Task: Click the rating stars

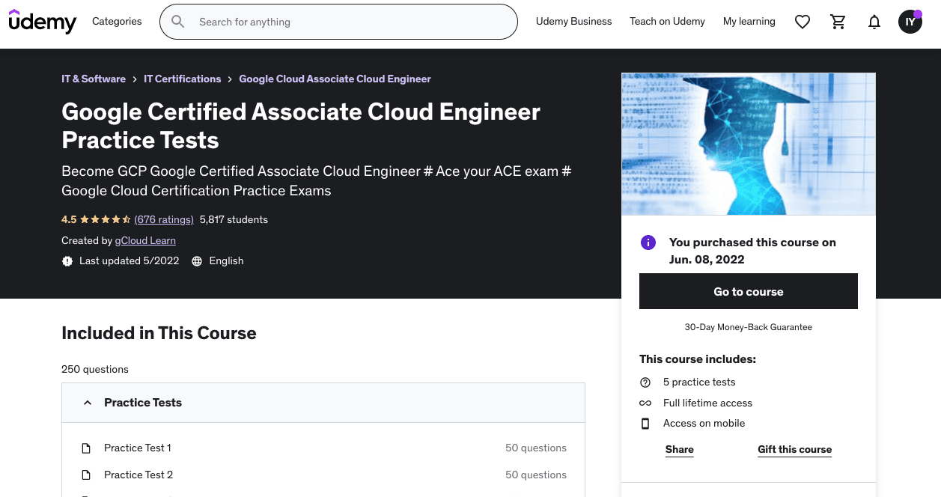Action: [106, 219]
